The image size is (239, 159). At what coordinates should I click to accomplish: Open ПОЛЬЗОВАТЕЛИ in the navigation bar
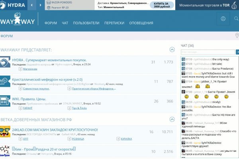click(x=86, y=23)
